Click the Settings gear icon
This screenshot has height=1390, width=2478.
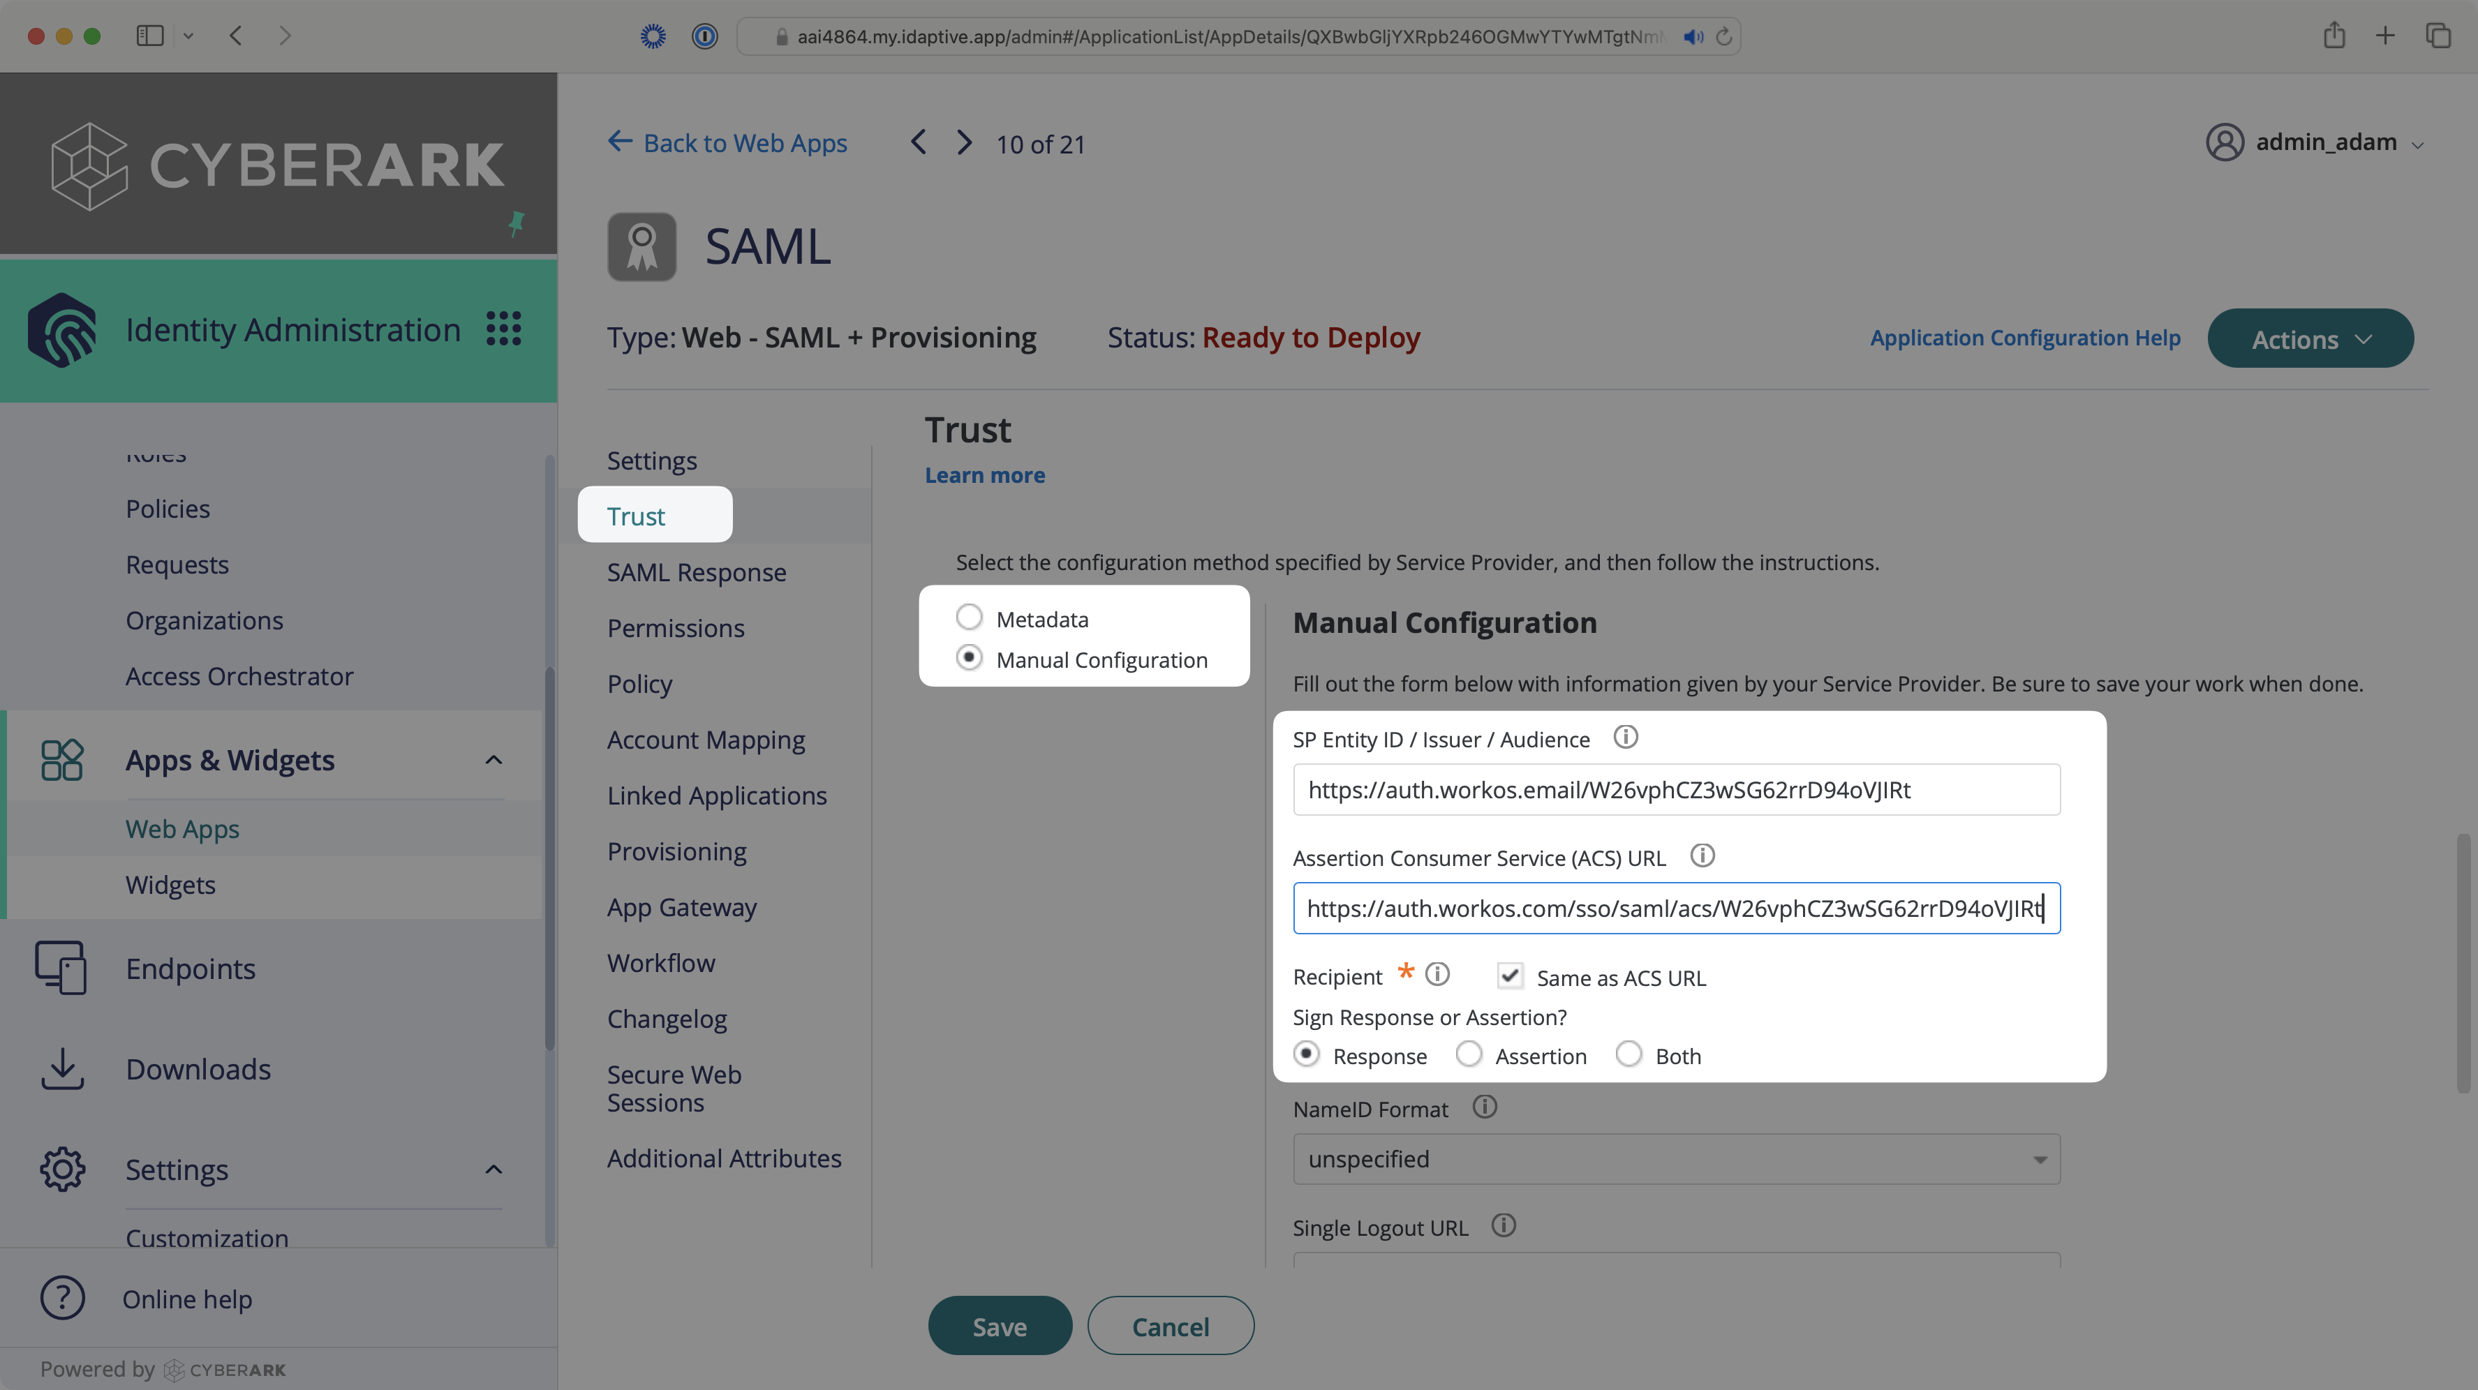click(61, 1170)
